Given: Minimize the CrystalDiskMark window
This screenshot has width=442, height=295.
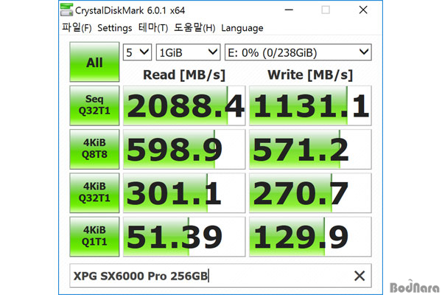Looking at the screenshot, I should tap(289, 10).
